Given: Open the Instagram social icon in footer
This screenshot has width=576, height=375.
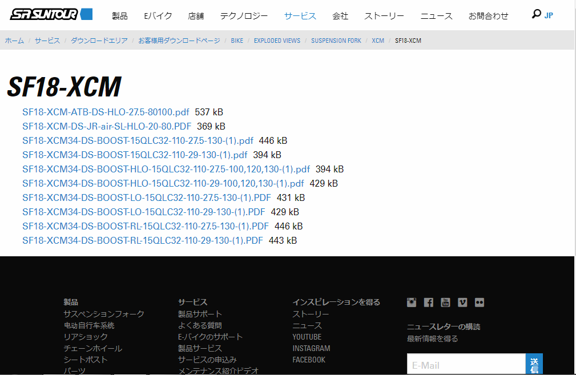Looking at the screenshot, I should pyautogui.click(x=412, y=303).
